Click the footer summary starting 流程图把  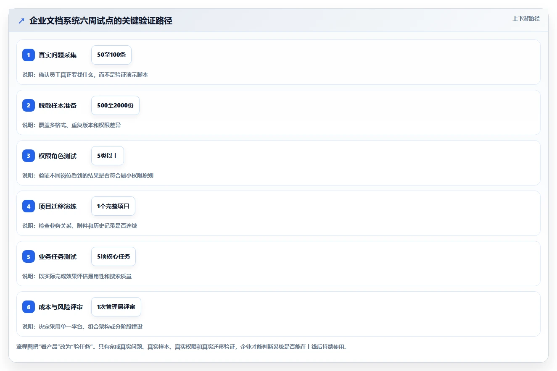(182, 347)
